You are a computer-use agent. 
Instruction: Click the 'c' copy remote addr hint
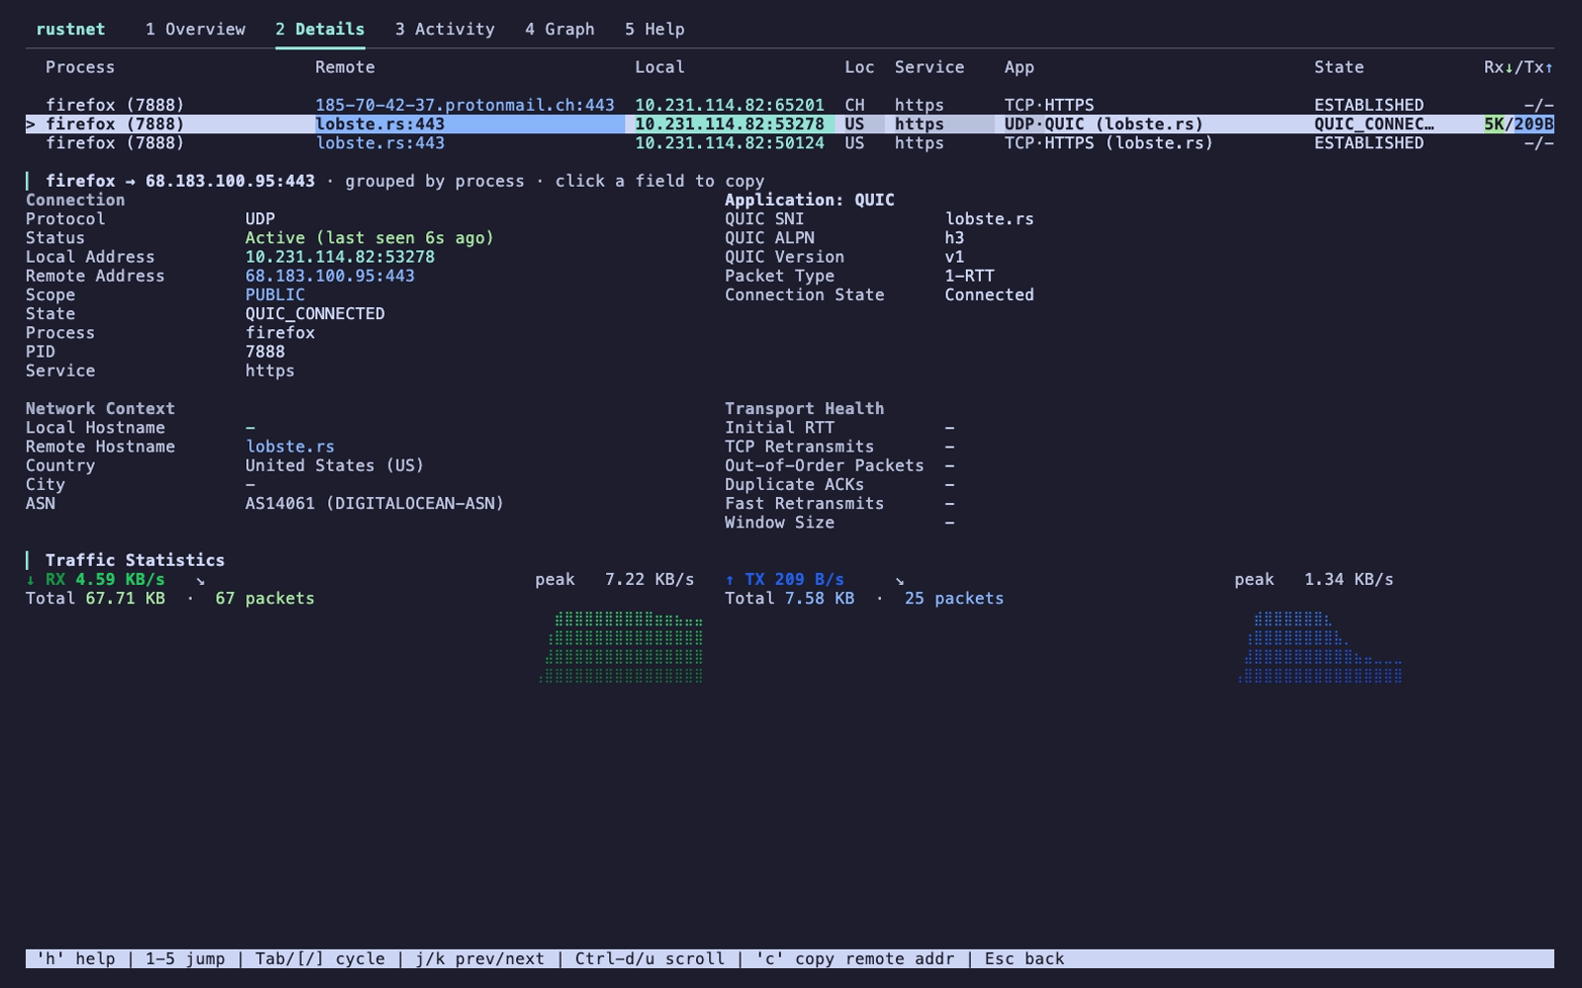[854, 959]
